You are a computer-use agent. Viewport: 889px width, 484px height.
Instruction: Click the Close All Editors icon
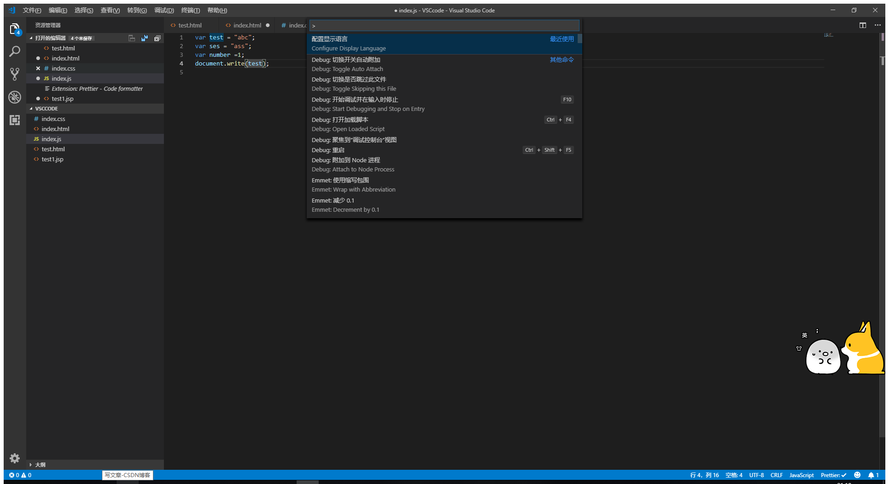click(x=158, y=38)
